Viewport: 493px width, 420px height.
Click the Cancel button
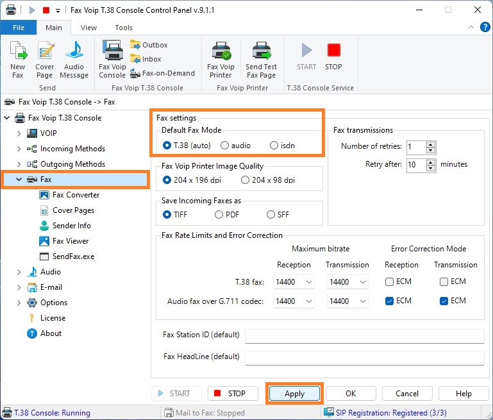tap(407, 394)
